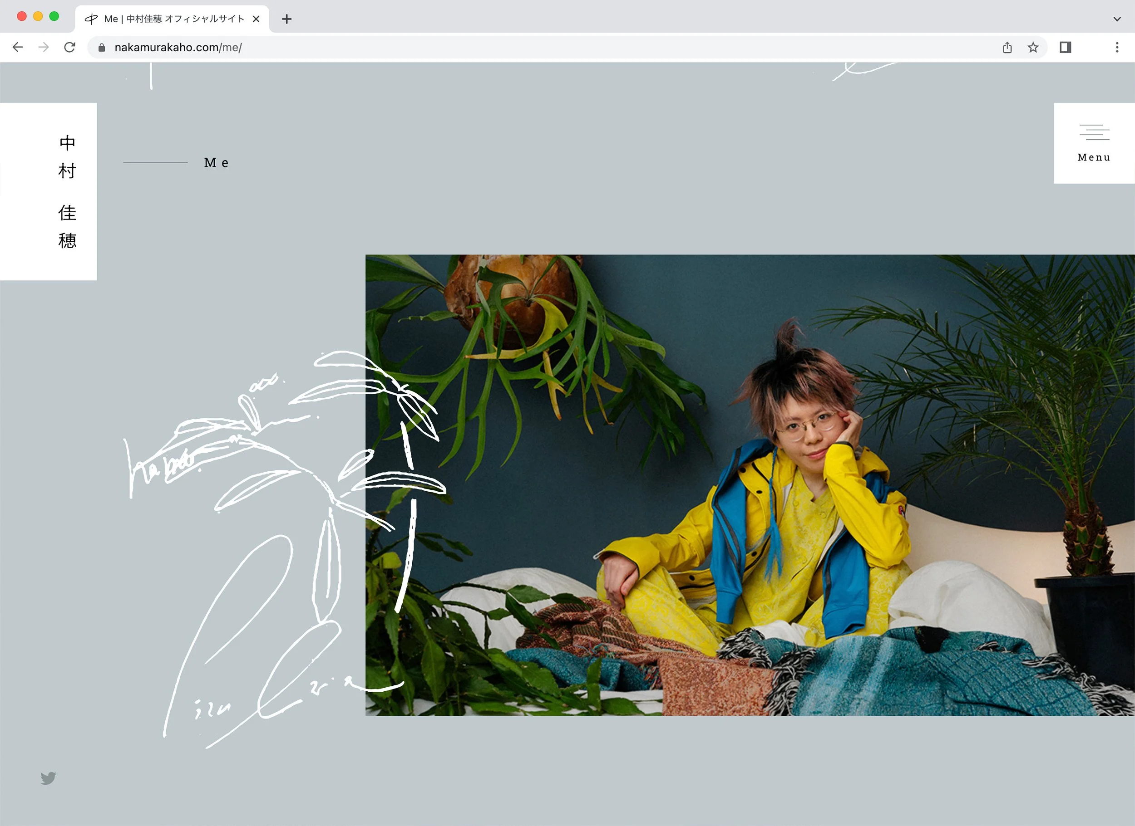
Task: Close the Me | 中村佳穂 tab
Action: tap(256, 19)
